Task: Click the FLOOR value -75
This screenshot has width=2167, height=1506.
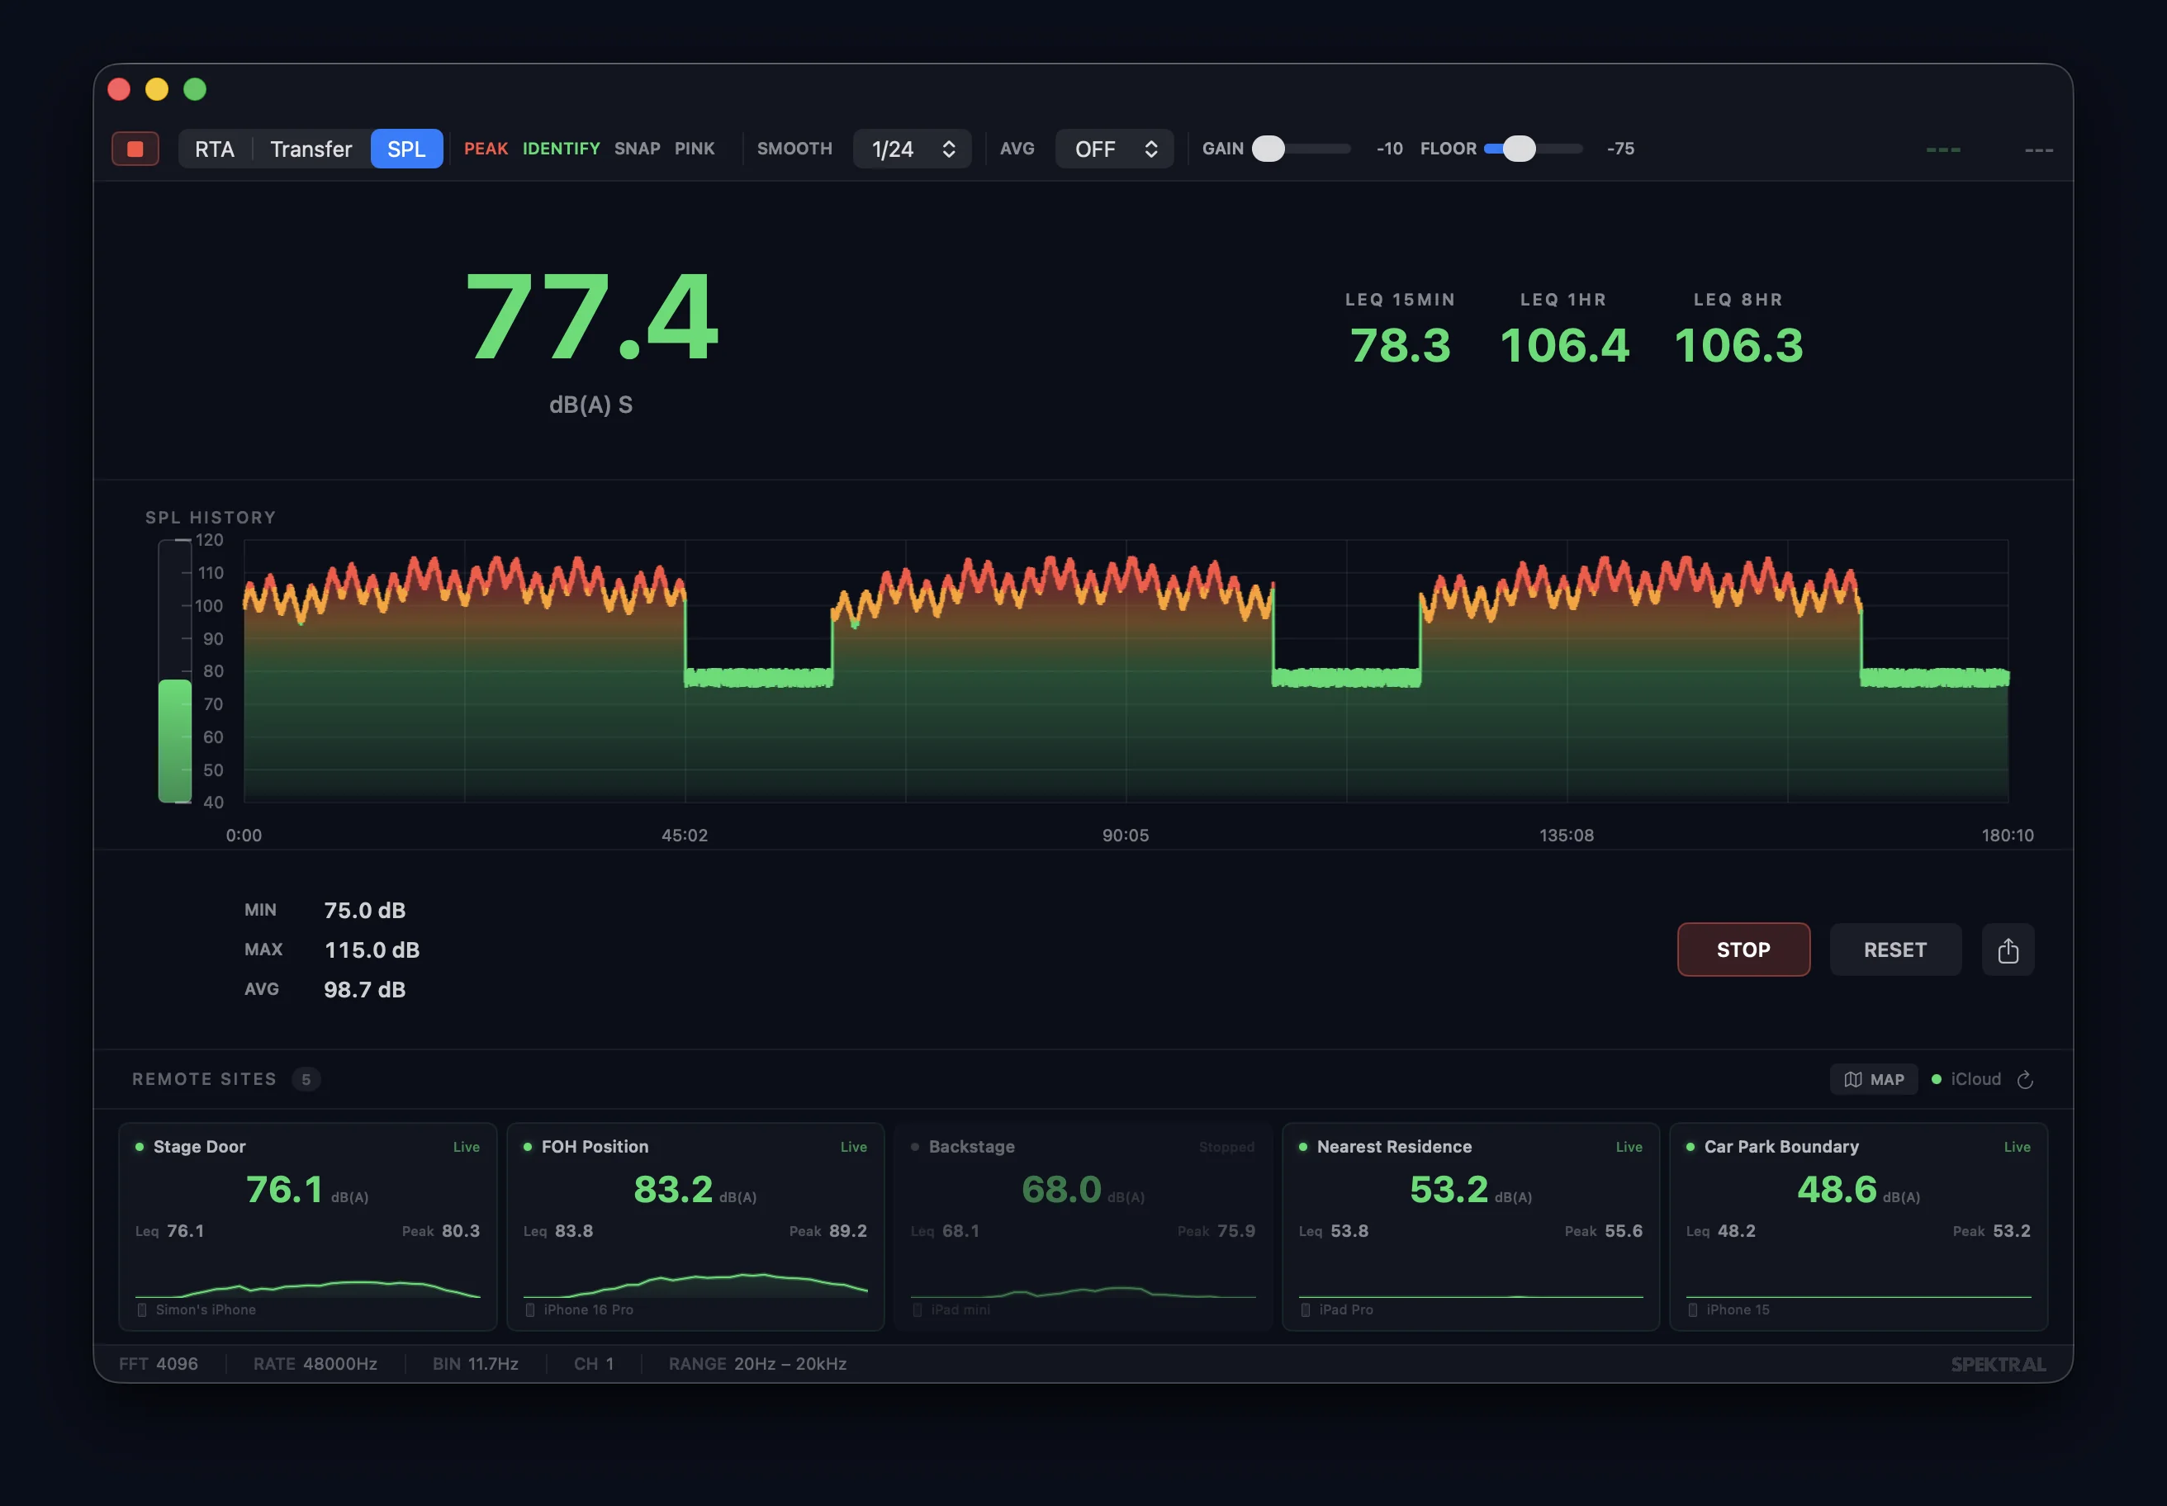Action: 1620,149
